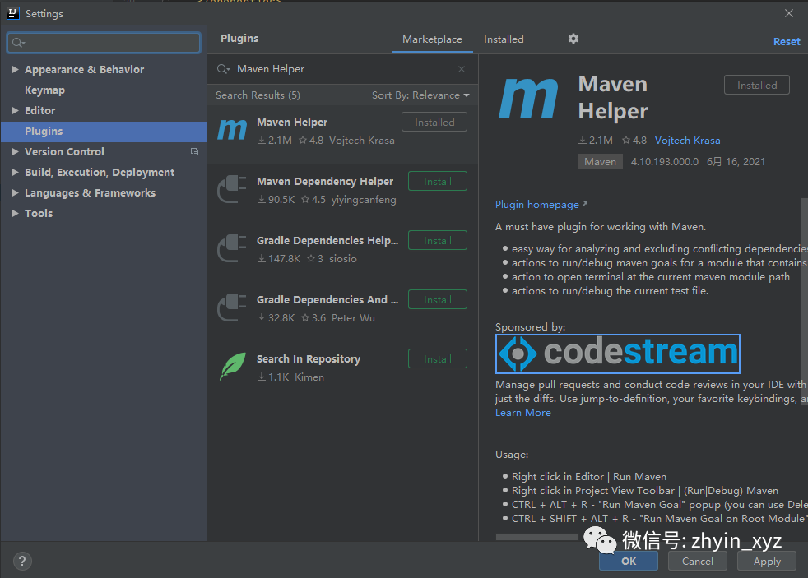
Task: Open the Vojtech Krasa author link
Action: click(x=687, y=141)
